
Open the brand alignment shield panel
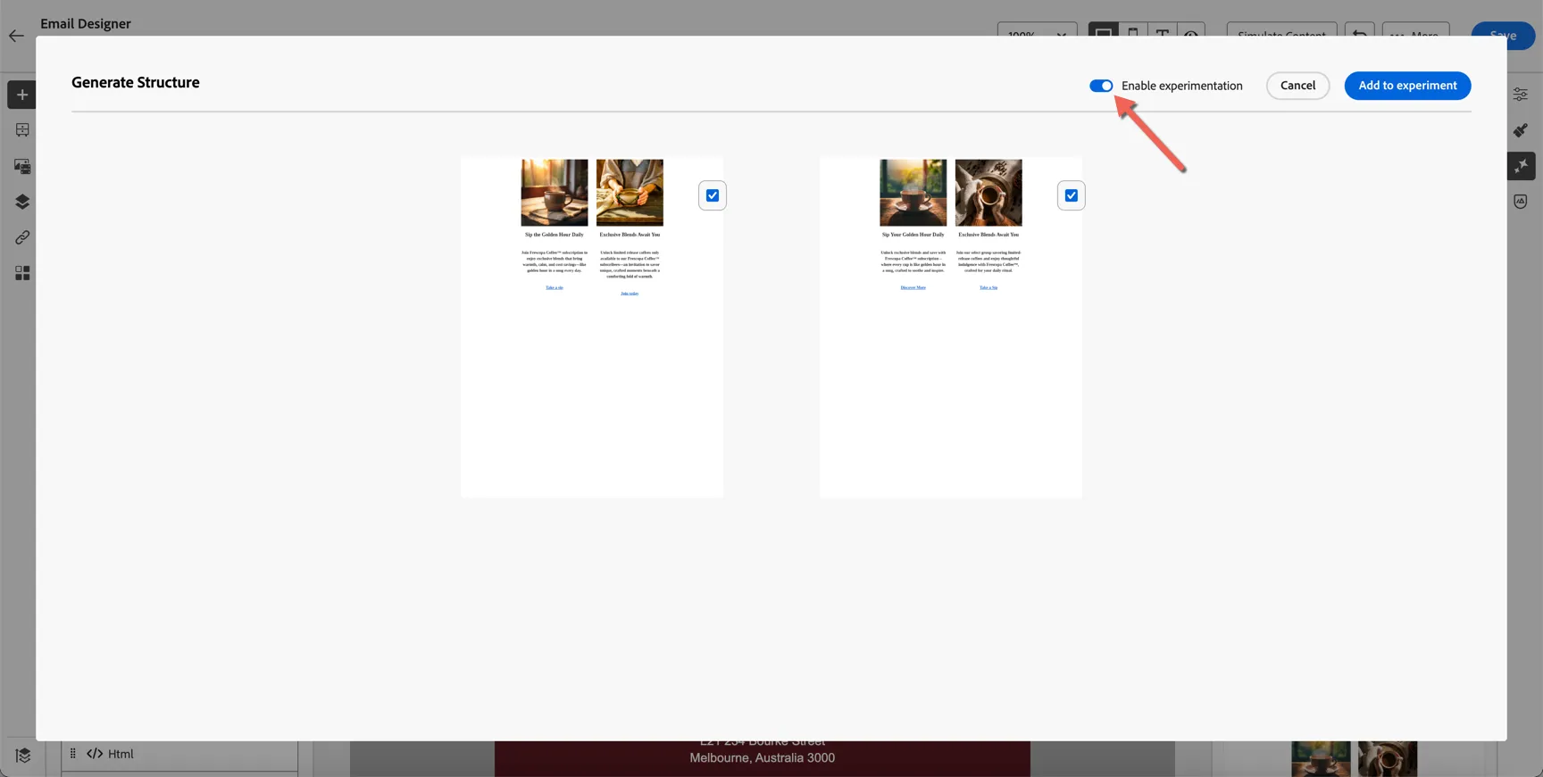pos(1521,202)
